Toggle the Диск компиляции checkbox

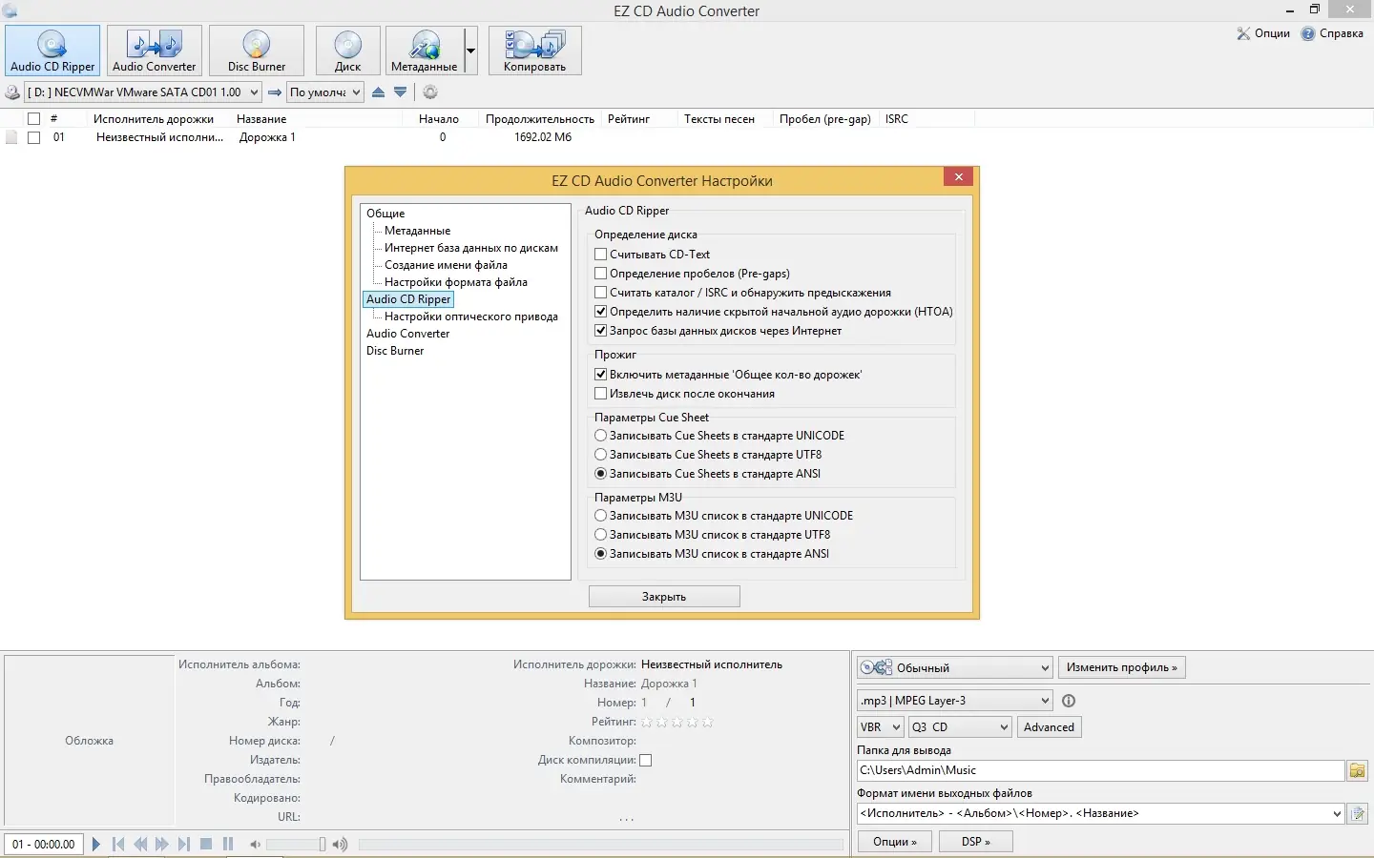coord(646,761)
